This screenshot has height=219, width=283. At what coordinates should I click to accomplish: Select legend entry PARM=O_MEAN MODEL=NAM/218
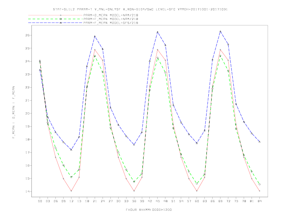coord(111,15)
